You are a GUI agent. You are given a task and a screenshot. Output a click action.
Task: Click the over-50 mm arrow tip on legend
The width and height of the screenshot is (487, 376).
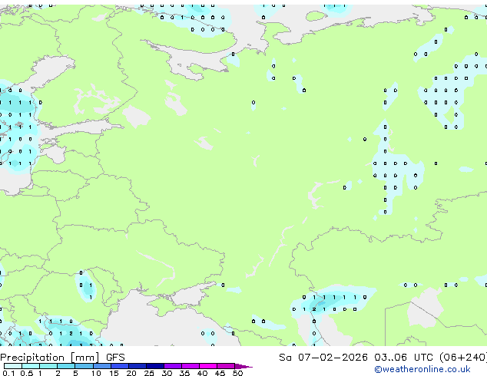click(243, 366)
